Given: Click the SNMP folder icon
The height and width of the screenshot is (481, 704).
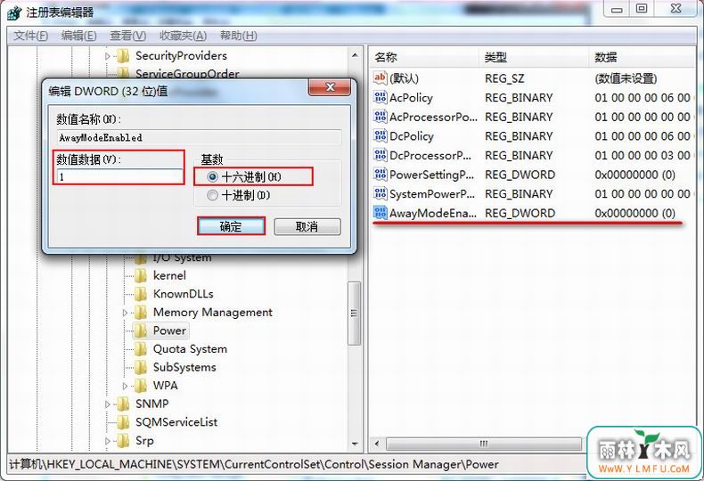Looking at the screenshot, I should tap(123, 404).
